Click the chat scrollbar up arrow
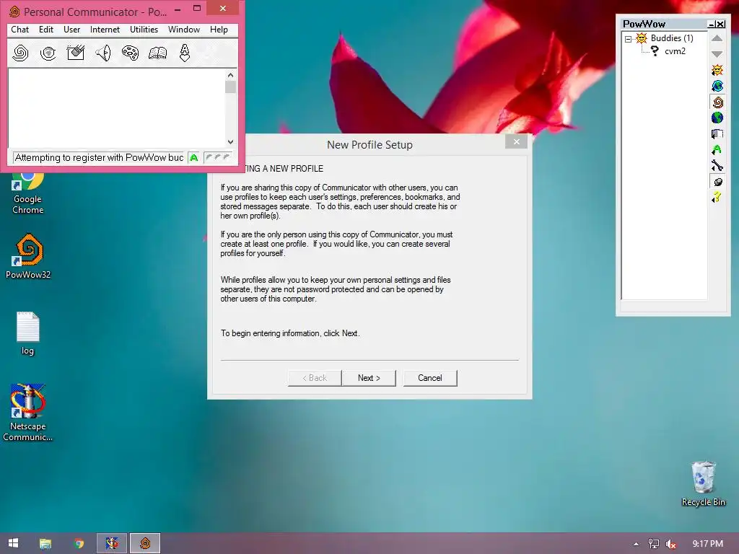The height and width of the screenshot is (554, 739). pos(230,75)
